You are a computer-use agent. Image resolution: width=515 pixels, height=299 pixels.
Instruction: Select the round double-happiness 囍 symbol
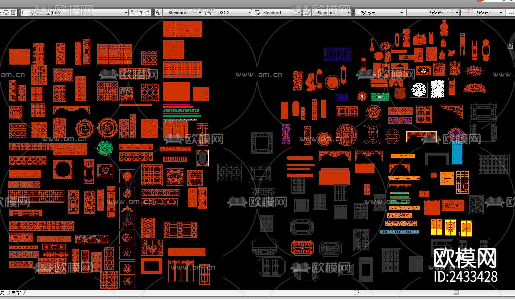(392, 136)
